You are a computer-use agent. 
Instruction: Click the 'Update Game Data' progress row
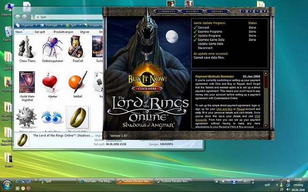click(210, 44)
